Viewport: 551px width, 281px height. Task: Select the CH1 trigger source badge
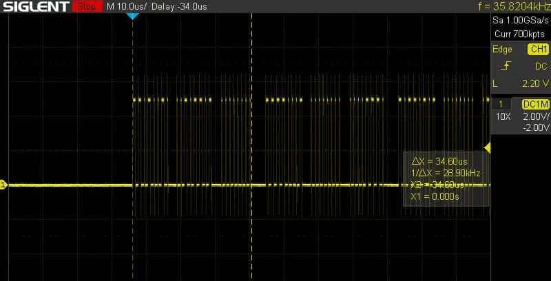pos(537,50)
